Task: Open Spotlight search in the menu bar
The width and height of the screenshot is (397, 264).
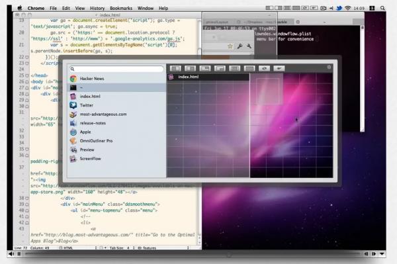Action: 382,8
